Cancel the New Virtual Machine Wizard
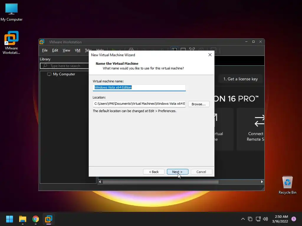302x226 pixels. point(201,172)
